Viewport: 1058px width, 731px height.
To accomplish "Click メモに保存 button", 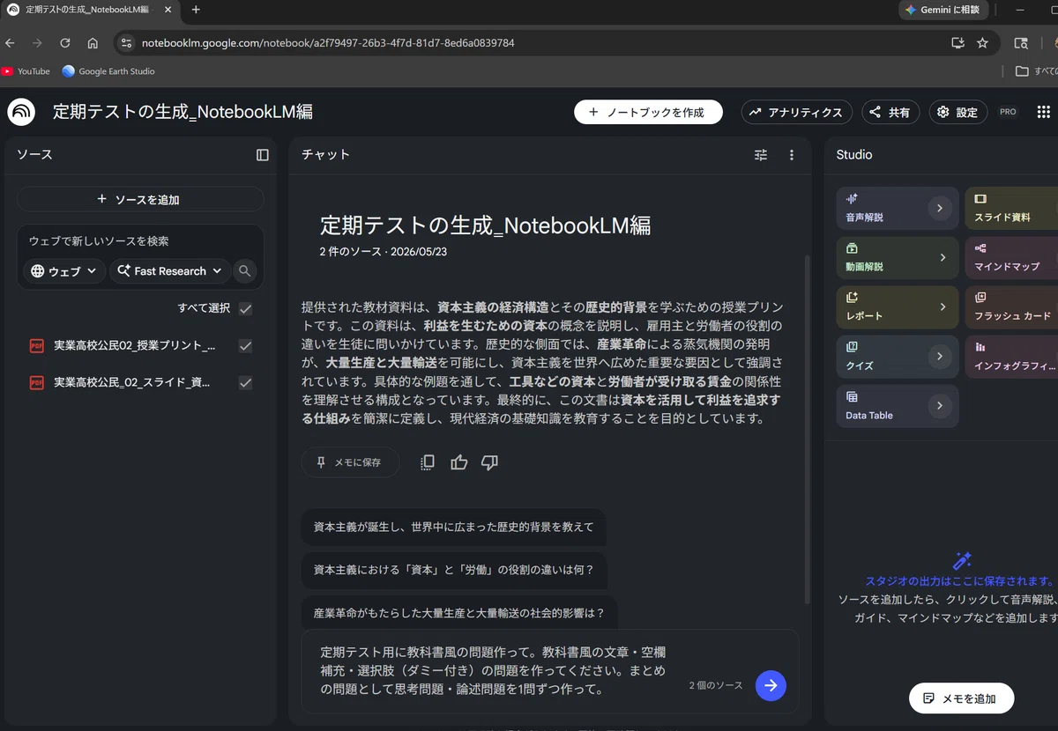I will coord(350,462).
